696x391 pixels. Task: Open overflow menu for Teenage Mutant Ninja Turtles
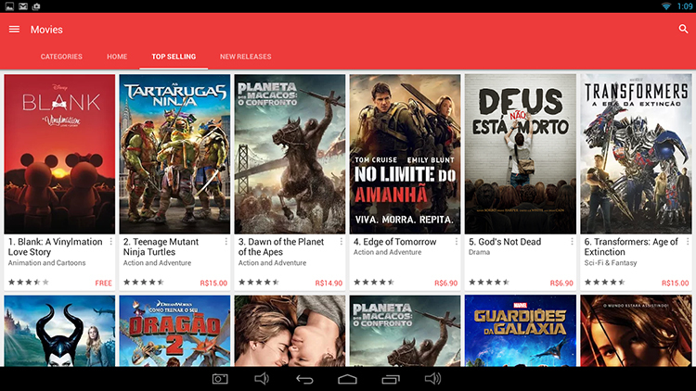[226, 242]
